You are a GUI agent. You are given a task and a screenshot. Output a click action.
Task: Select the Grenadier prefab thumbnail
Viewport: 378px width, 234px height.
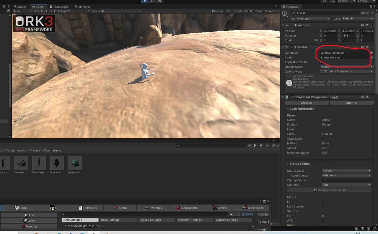pos(57,163)
